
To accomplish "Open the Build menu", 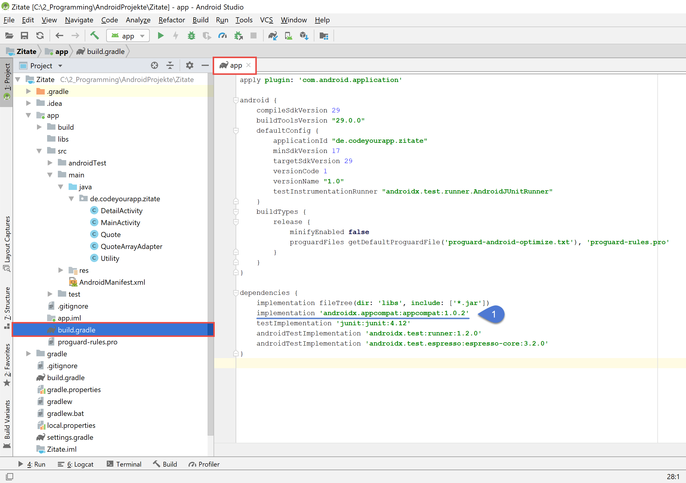I will coord(200,20).
